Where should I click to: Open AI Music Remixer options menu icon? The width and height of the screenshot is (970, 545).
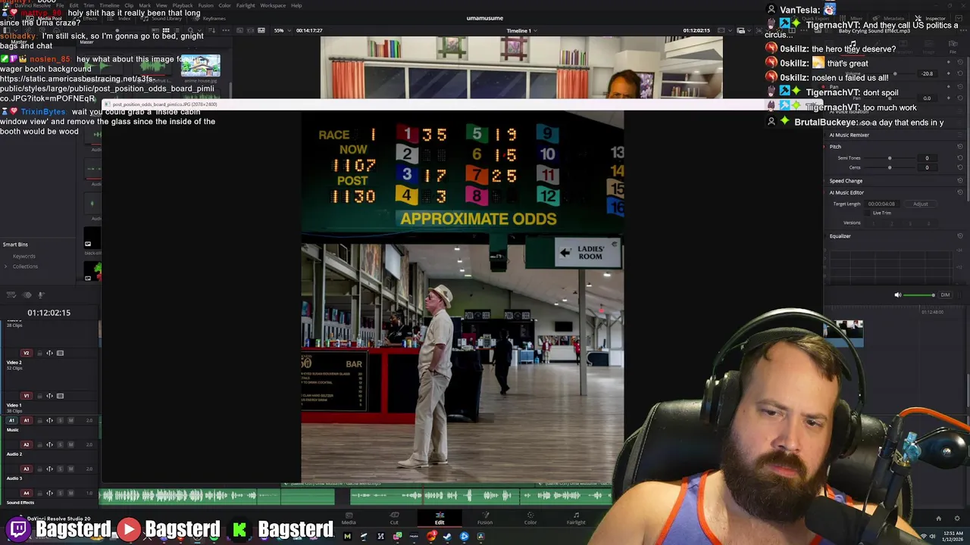click(960, 135)
